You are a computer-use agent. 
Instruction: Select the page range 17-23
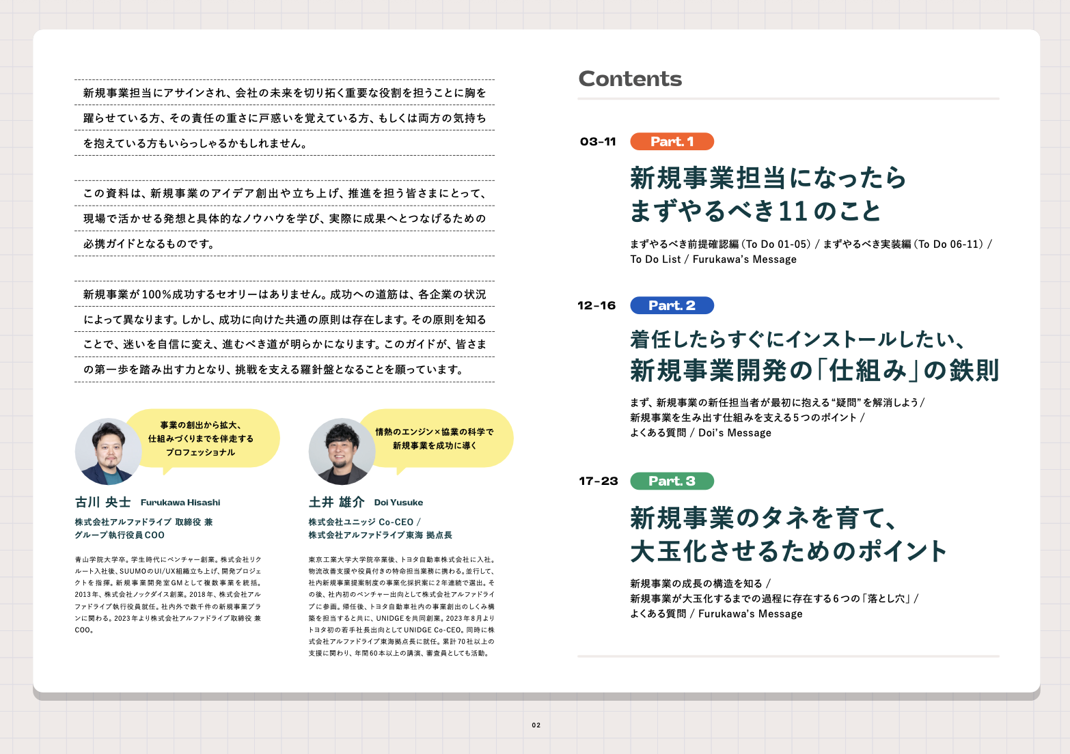coord(598,481)
